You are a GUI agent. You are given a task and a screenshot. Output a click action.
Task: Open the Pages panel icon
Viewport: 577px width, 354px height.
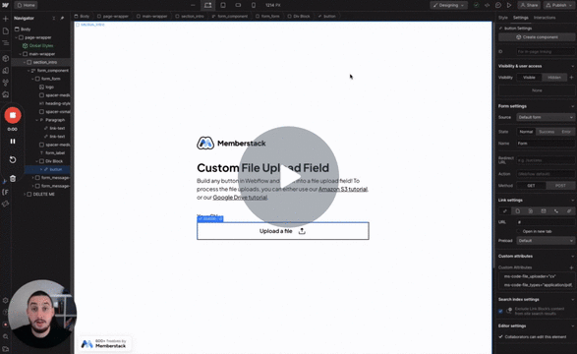coord(5,31)
